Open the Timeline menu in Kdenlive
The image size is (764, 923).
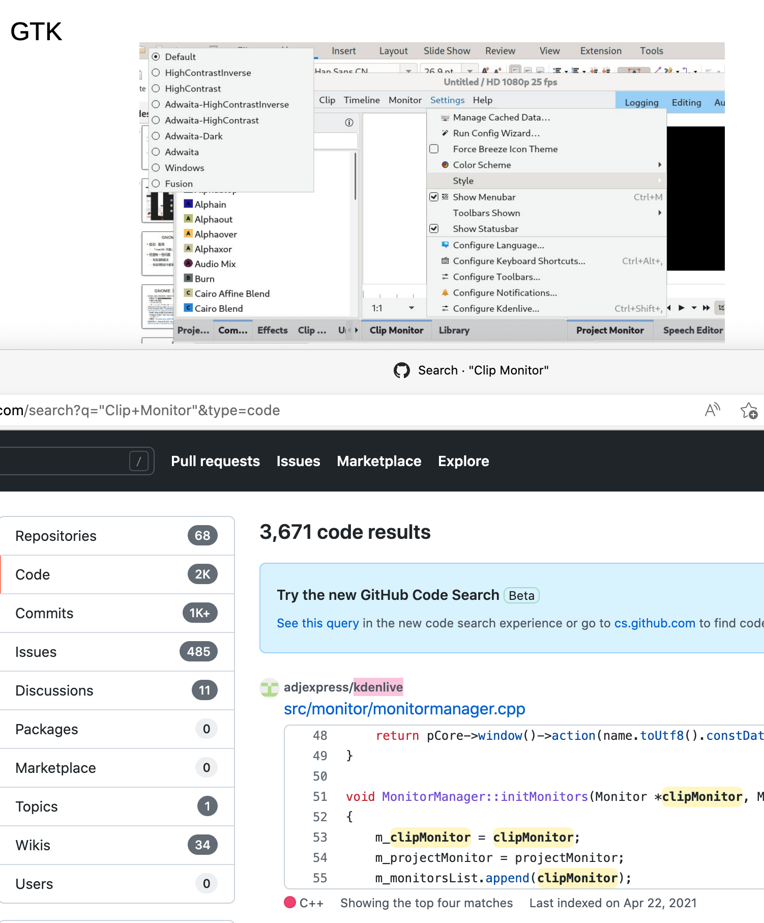pos(362,100)
